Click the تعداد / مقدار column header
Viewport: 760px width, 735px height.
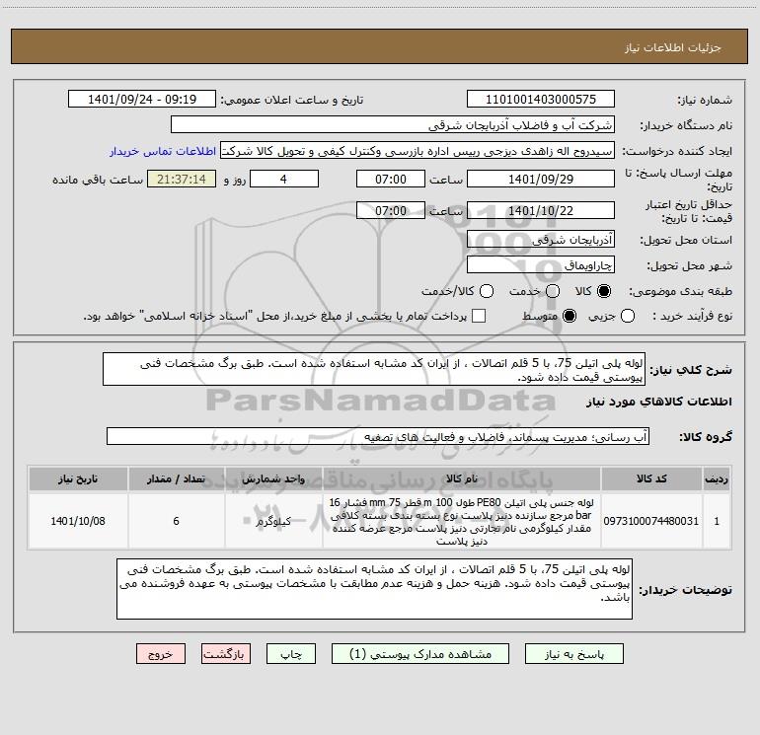176,478
